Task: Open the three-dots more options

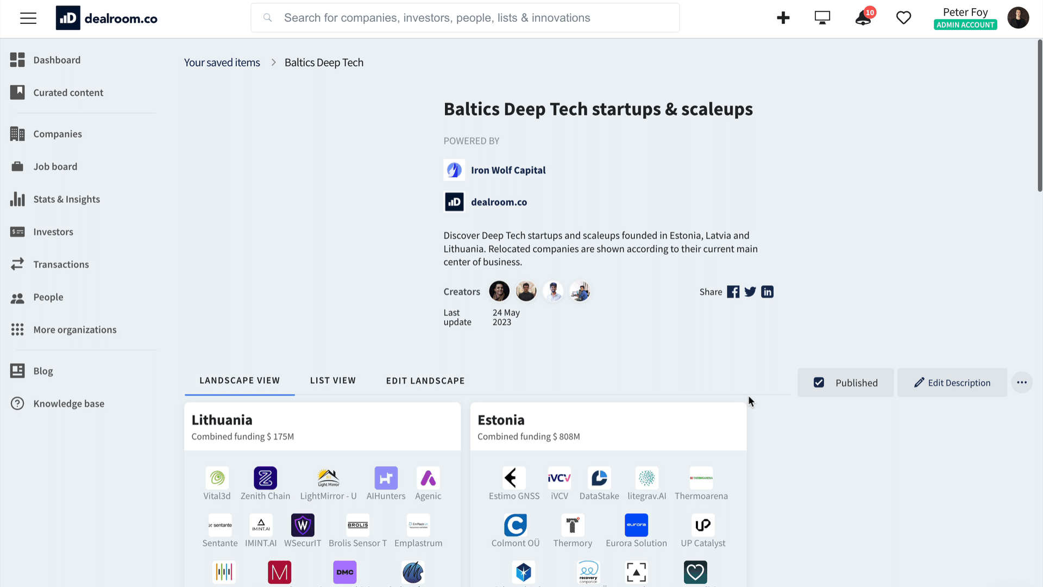Action: (1022, 383)
